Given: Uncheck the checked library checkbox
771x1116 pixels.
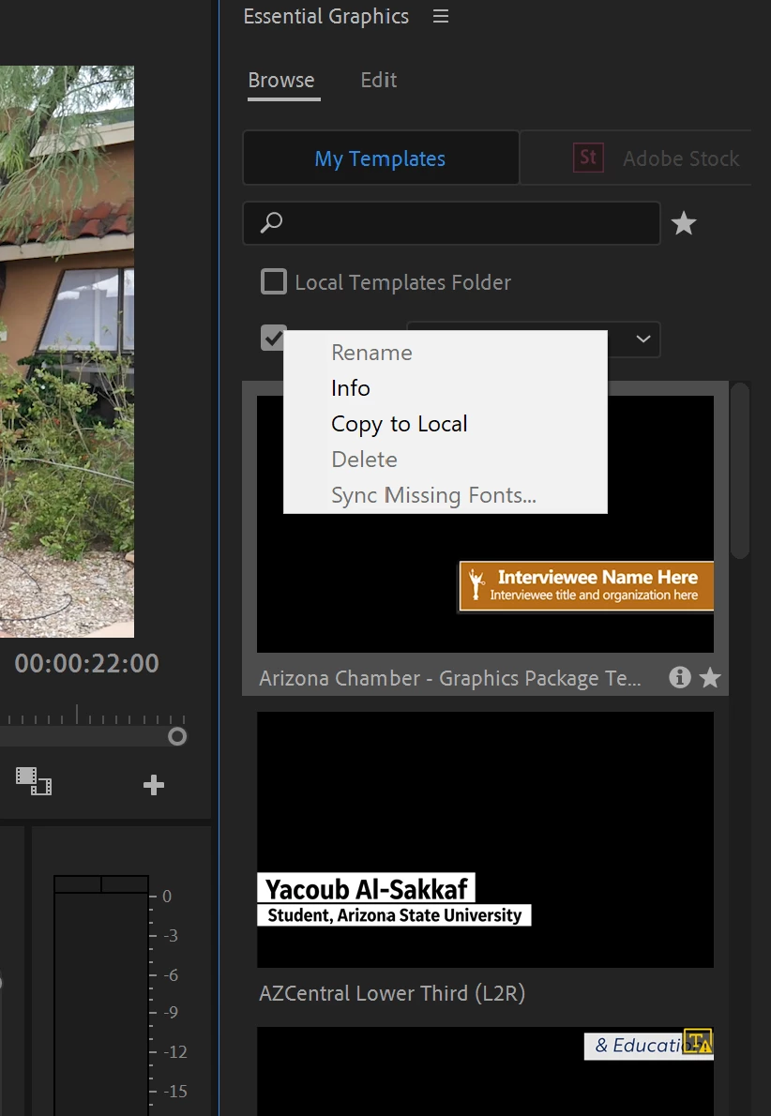Looking at the screenshot, I should point(271,338).
